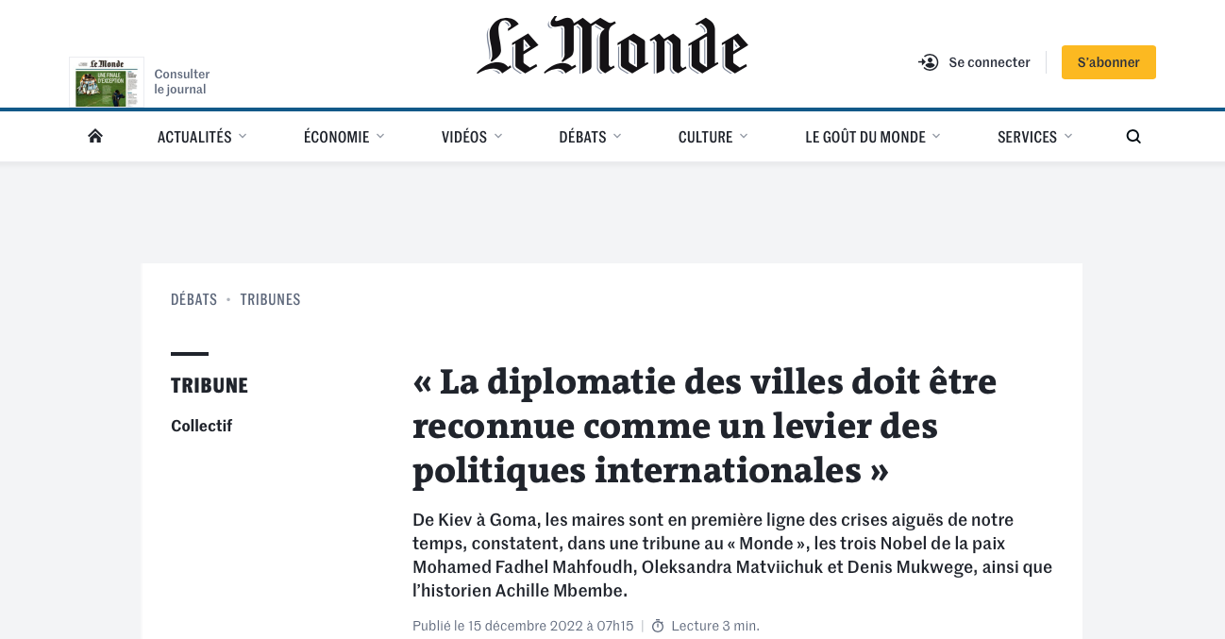This screenshot has width=1225, height=639.
Task: Click the reading time clock icon
Action: pos(658,626)
